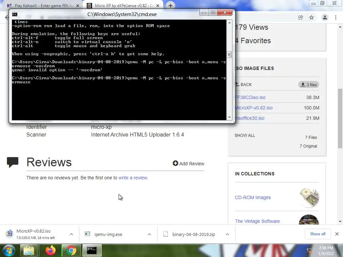
Task: Click the Vintage Software collection thumbnail
Action: [x=309, y=220]
